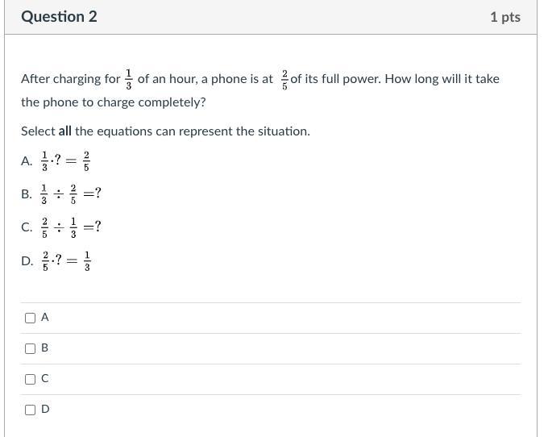
Task: Click the letter B label beside its checkbox
Action: pyautogui.click(x=45, y=348)
